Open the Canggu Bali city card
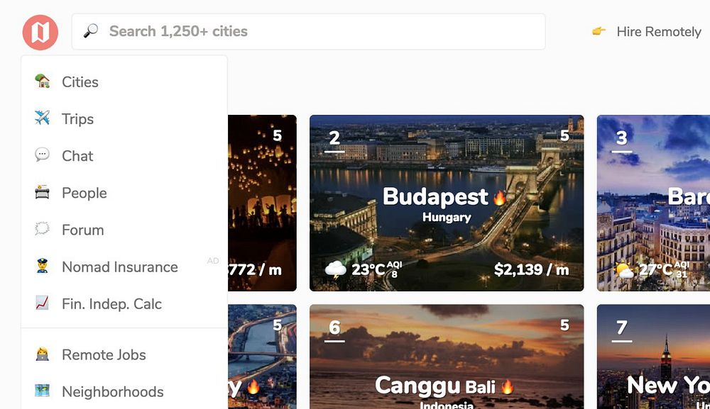 447,357
